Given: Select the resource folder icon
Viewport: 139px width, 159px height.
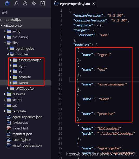Looking at the screenshot, I should (9, 94).
